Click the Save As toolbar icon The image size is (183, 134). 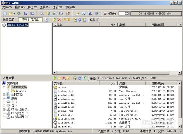point(32,14)
